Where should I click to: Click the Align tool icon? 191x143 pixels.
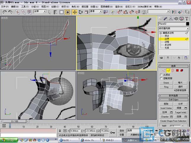(x=180, y=12)
